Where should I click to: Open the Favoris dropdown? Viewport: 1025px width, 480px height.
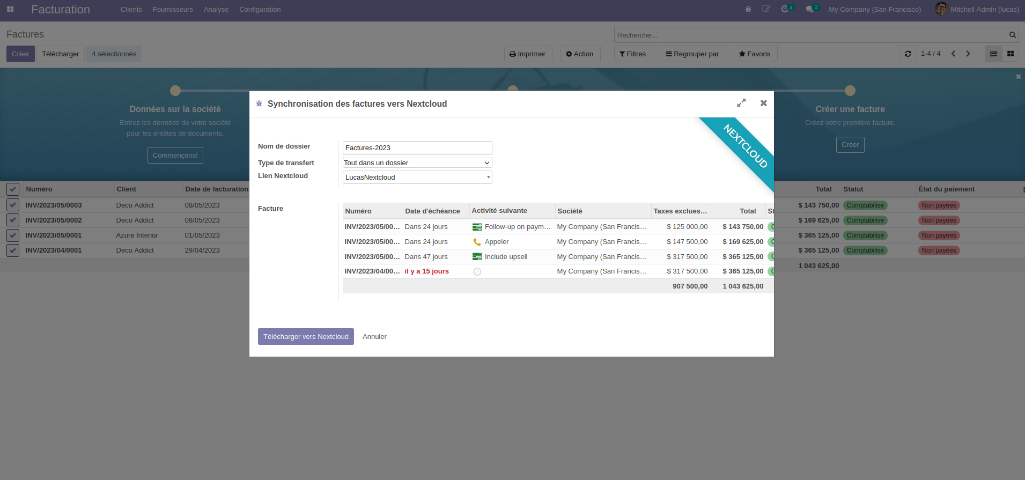(755, 54)
